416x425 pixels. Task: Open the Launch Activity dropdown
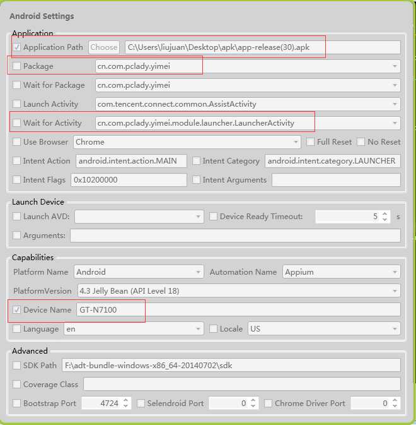[x=395, y=104]
